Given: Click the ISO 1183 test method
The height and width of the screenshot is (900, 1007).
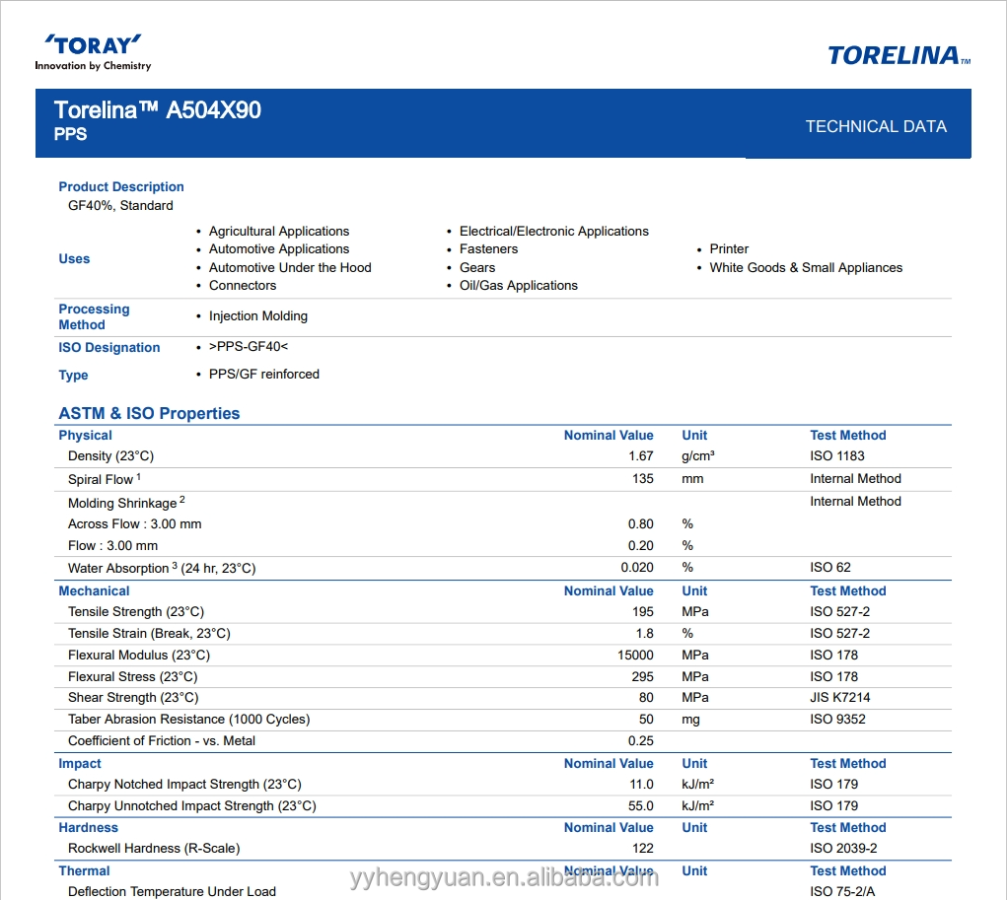Looking at the screenshot, I should click(836, 455).
